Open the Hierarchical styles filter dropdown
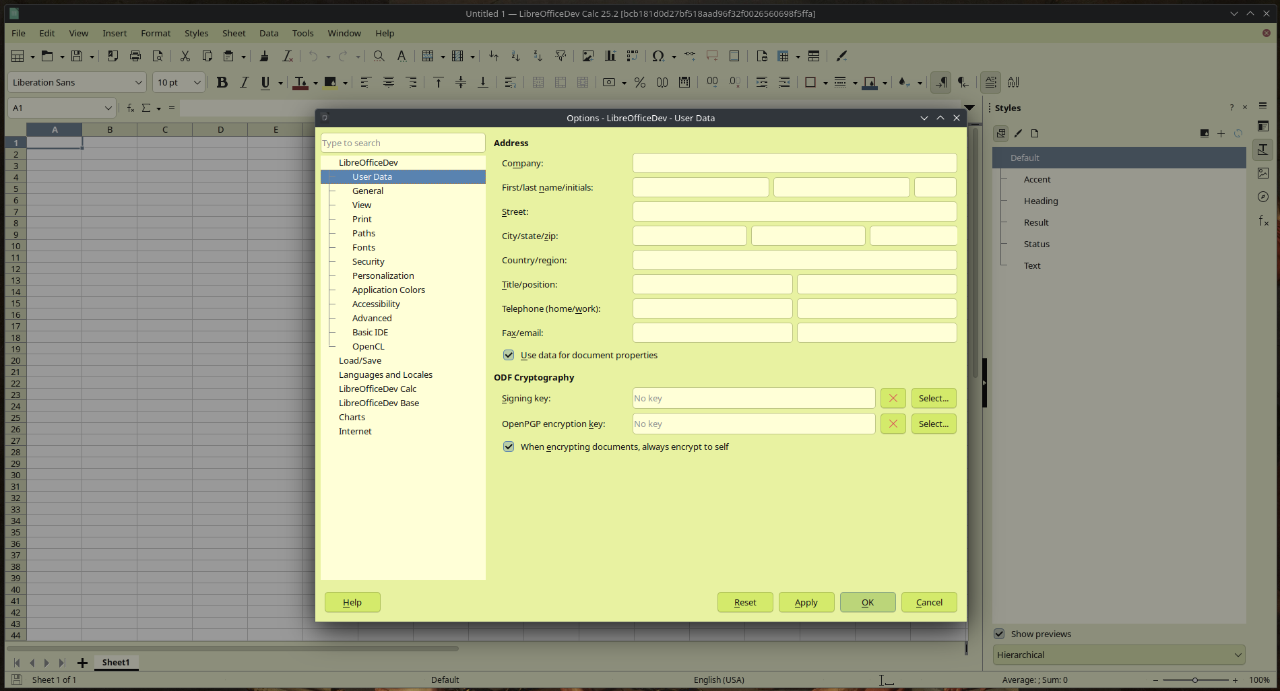Screen dimensions: 1280x691 pyautogui.click(x=1119, y=655)
